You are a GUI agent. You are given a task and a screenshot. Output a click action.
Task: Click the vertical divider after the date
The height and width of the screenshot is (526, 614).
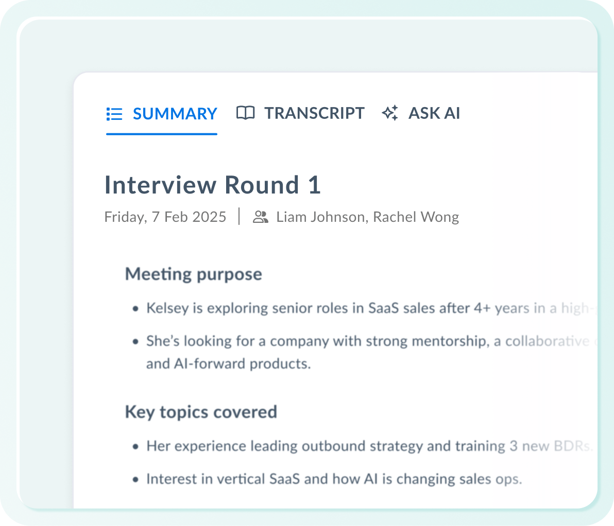(x=239, y=217)
